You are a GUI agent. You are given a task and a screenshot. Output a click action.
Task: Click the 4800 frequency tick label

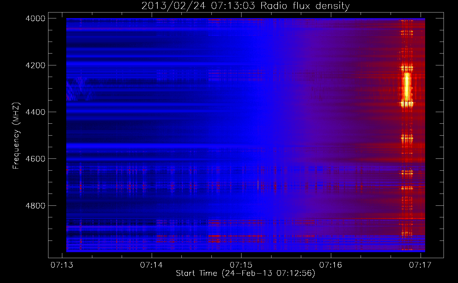[x=35, y=205]
